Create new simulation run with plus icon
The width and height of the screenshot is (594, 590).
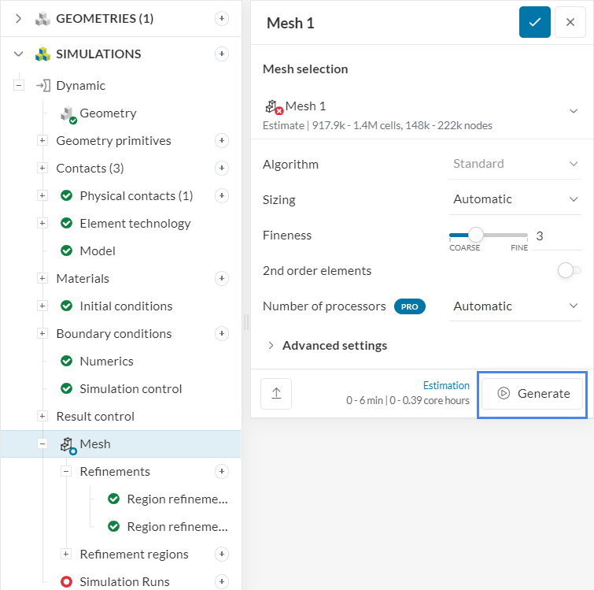click(222, 581)
